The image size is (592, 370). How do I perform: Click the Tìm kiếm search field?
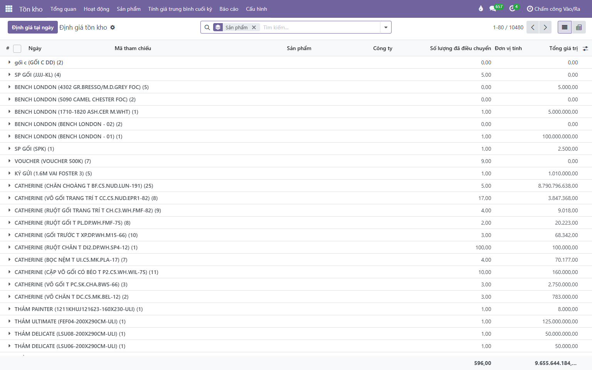[x=320, y=27]
